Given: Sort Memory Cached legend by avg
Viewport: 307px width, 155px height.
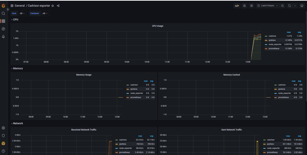Looking at the screenshot, I should (x=299, y=81).
